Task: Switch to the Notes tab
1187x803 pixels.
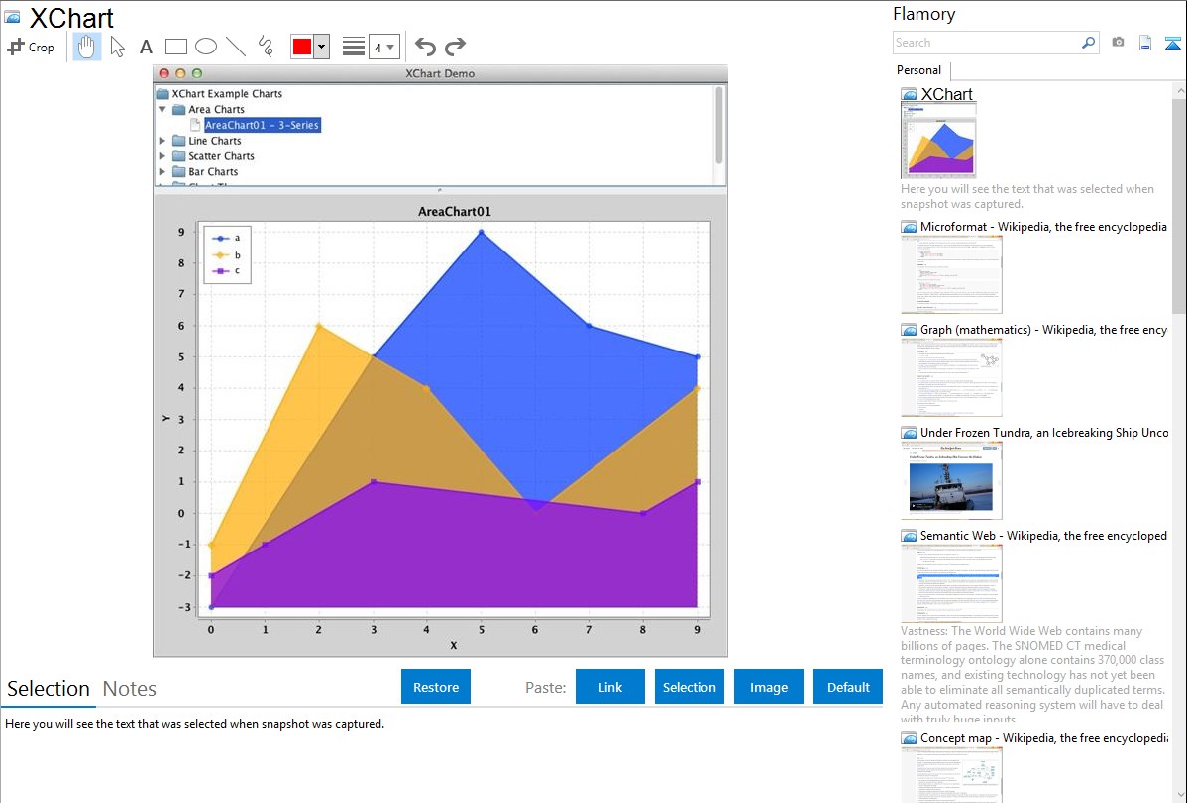Action: (x=130, y=689)
